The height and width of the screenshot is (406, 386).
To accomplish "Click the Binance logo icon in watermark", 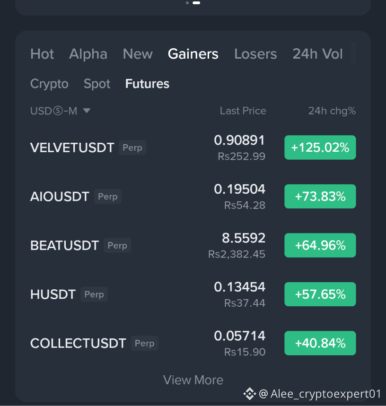I will click(x=249, y=394).
